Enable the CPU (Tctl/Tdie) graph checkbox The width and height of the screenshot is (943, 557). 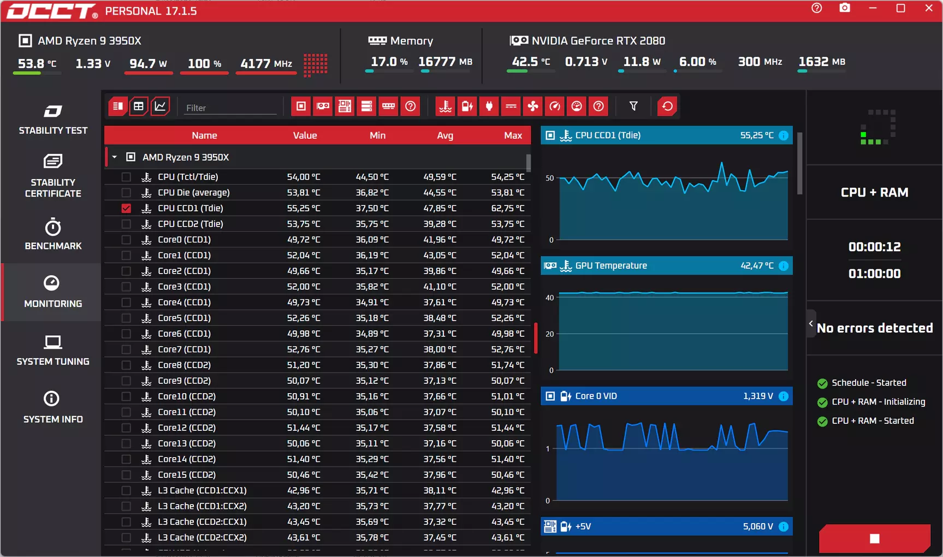[x=126, y=177]
